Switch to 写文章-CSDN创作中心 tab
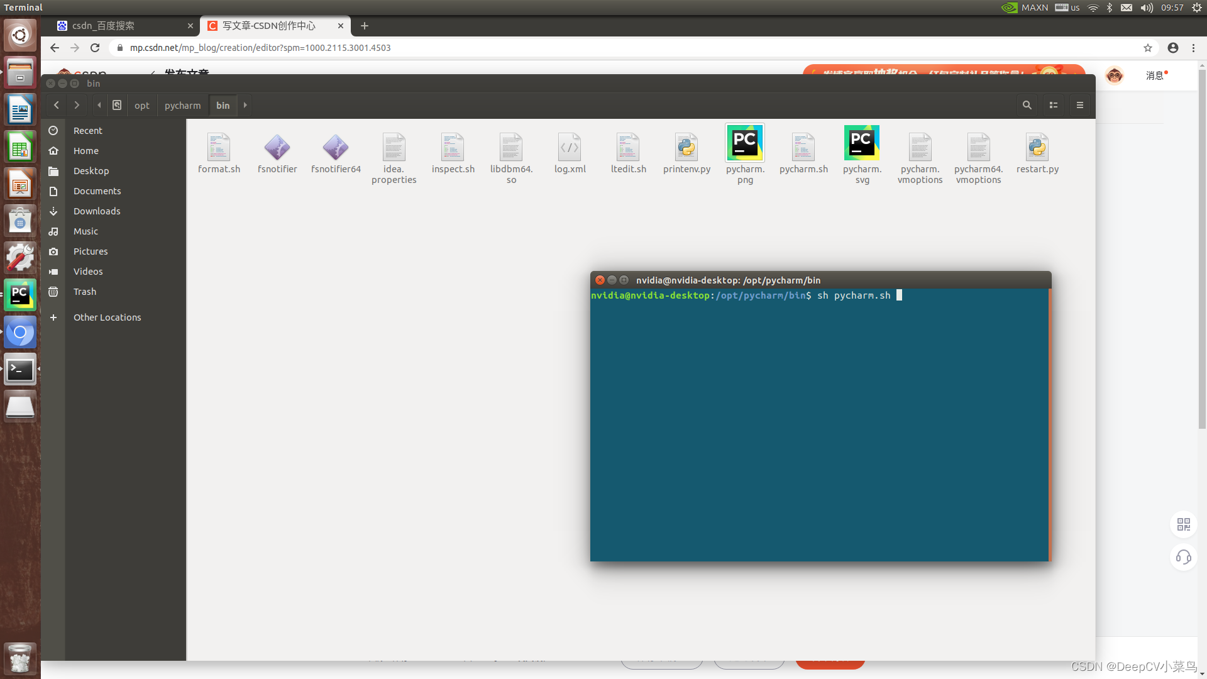 point(269,26)
